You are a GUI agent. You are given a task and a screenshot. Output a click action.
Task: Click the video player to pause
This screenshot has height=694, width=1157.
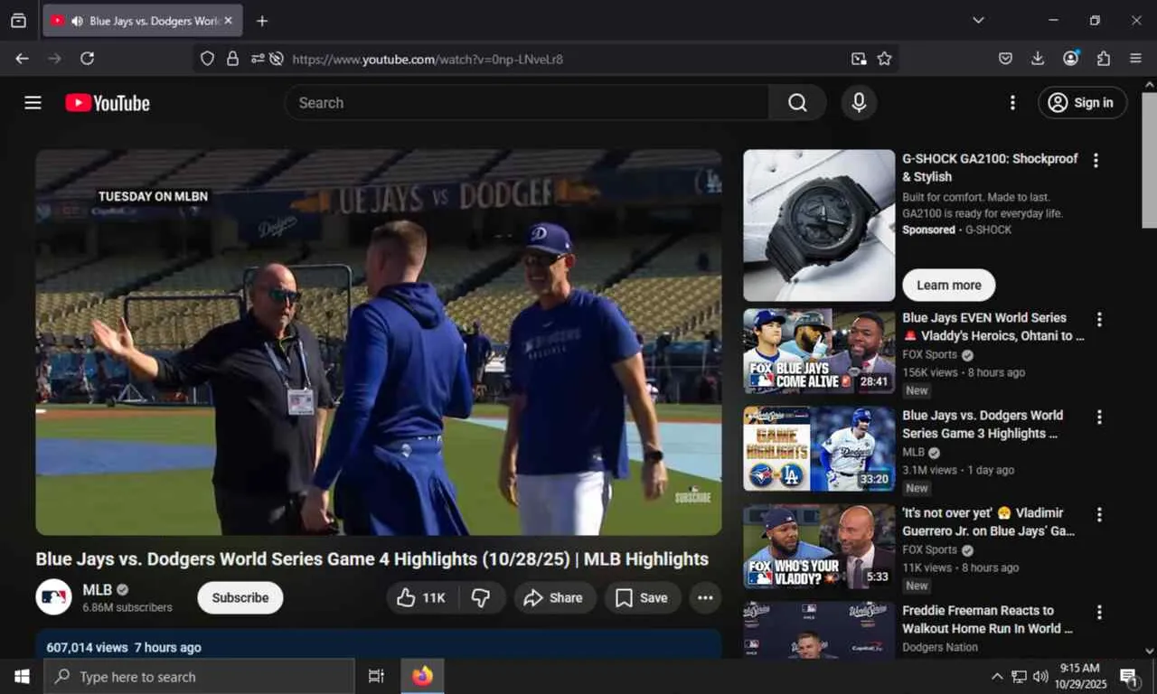[x=379, y=342]
